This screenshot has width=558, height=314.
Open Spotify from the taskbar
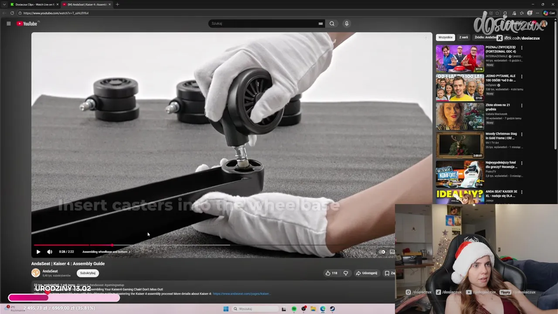coord(294,309)
